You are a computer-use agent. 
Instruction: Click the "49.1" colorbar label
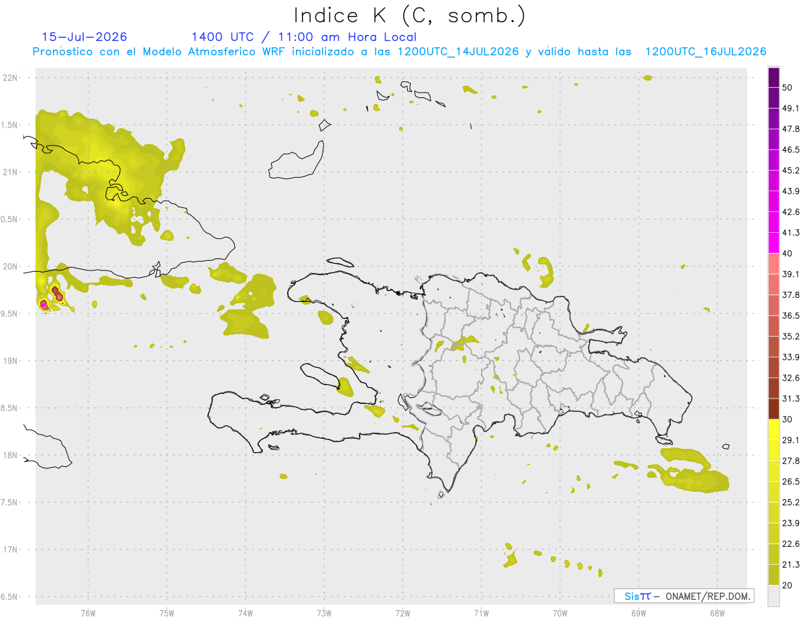tap(791, 108)
